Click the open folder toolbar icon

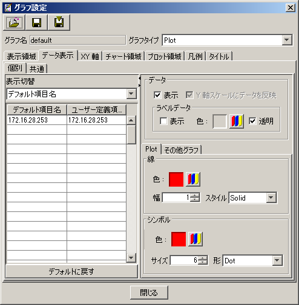click(x=14, y=22)
